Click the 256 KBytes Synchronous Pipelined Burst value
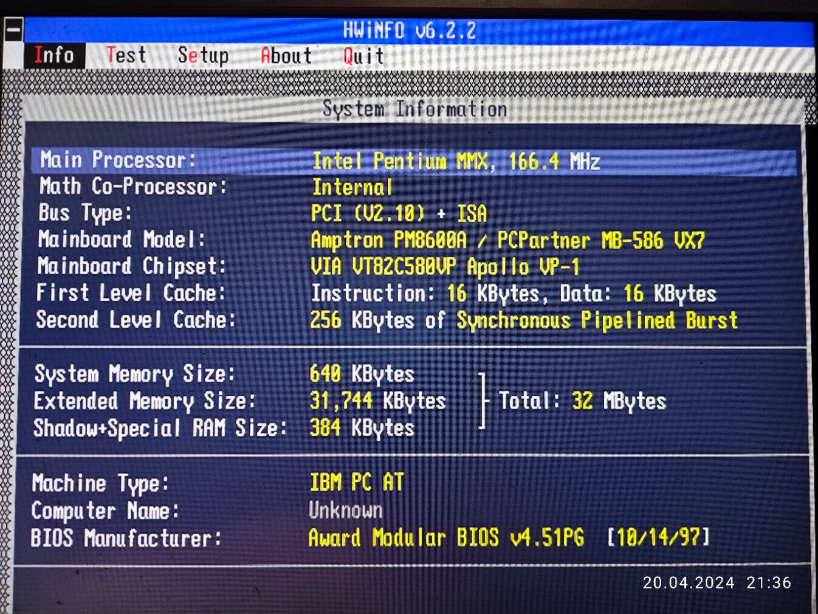Screen dimensions: 818x614 [x=524, y=320]
